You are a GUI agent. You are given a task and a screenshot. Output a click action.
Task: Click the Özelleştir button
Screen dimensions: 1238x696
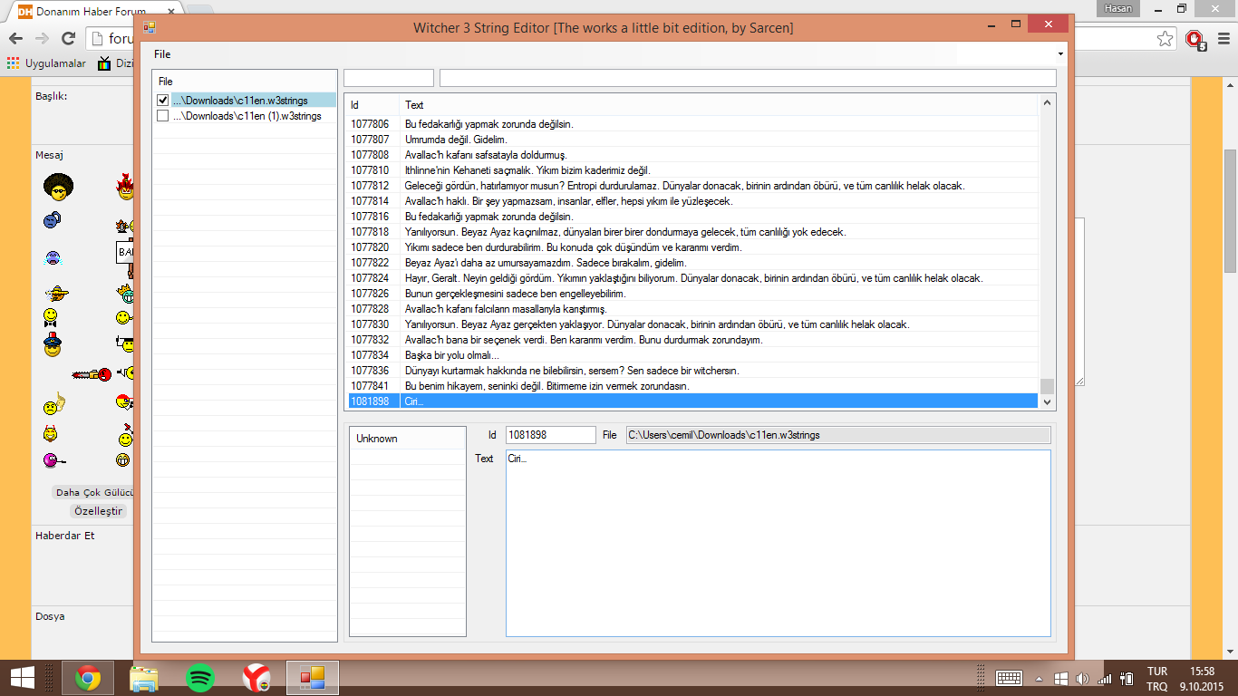(x=98, y=511)
